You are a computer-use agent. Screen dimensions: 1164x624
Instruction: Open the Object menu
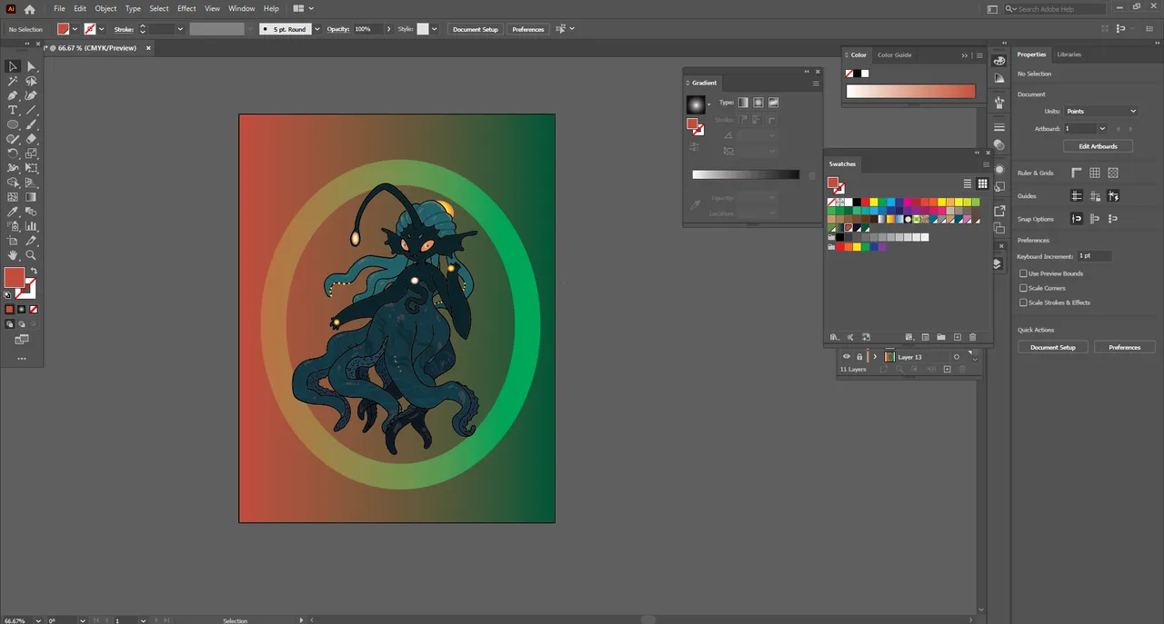[105, 9]
